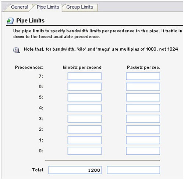Focus precedence 1 kilobits per second field

(85, 140)
